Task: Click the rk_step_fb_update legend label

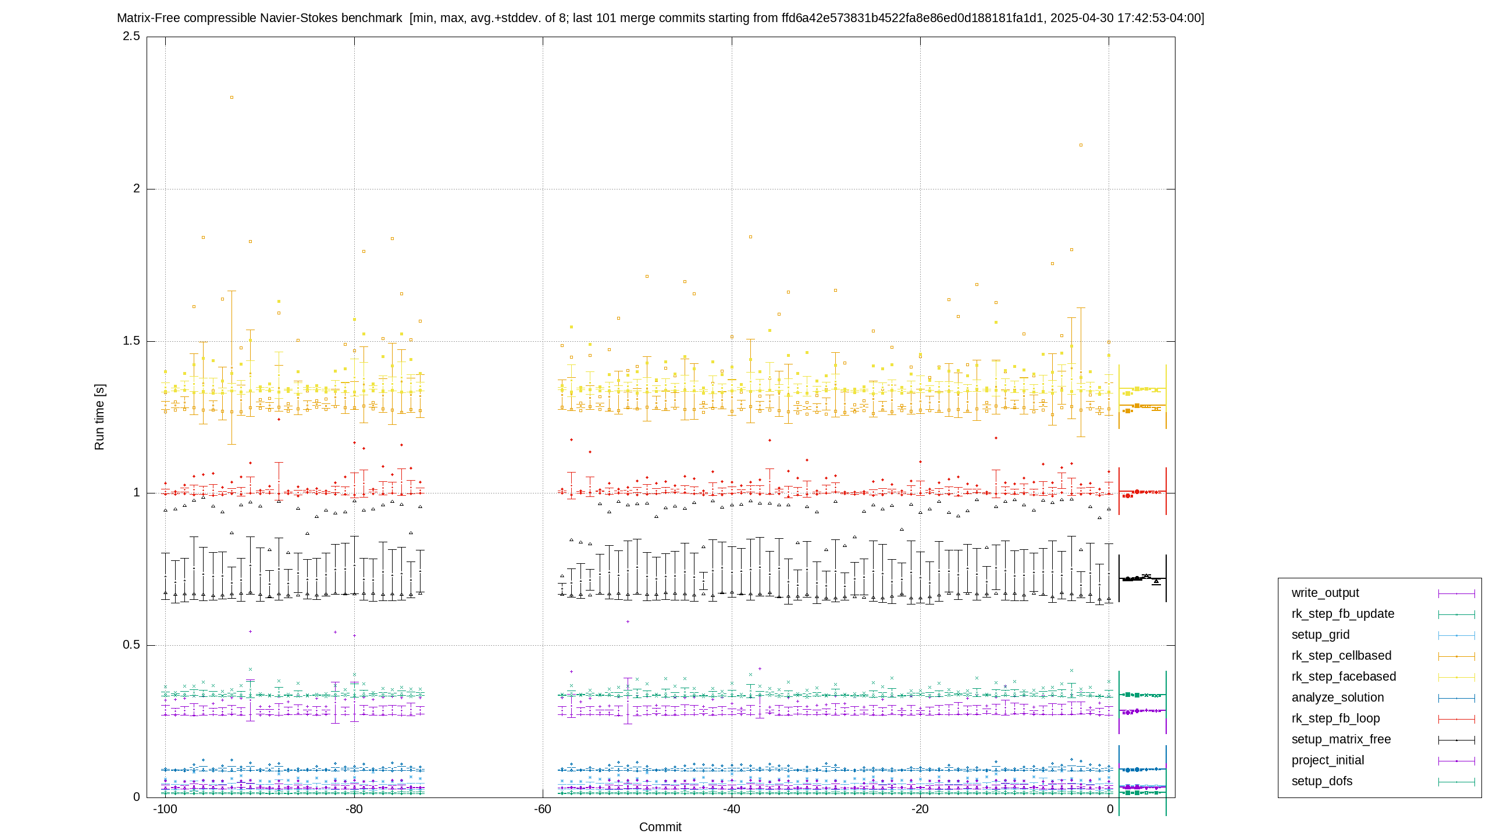Action: coord(1342,614)
